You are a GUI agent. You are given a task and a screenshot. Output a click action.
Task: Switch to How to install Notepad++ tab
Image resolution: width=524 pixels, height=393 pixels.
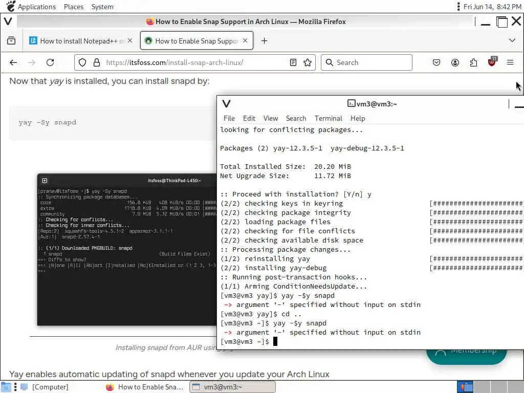coord(81,41)
